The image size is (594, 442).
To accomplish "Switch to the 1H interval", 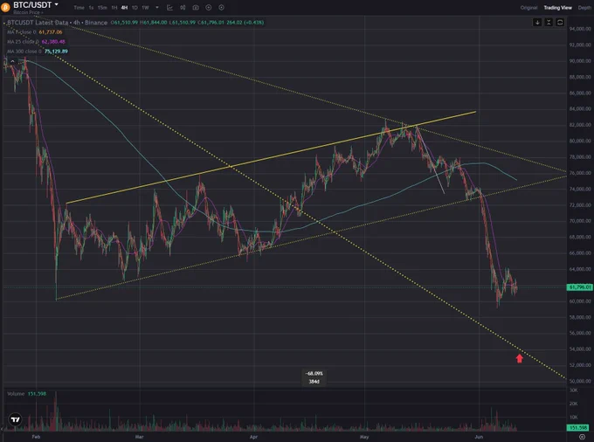I will 114,8.
